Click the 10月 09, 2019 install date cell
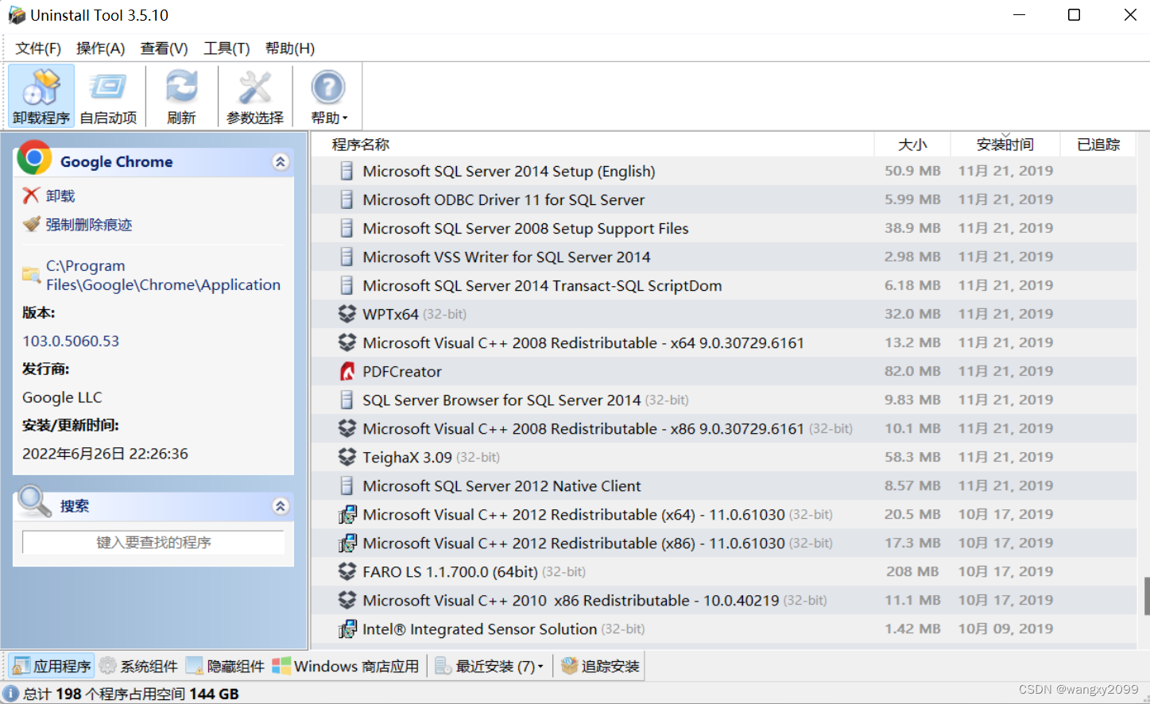 click(1005, 629)
